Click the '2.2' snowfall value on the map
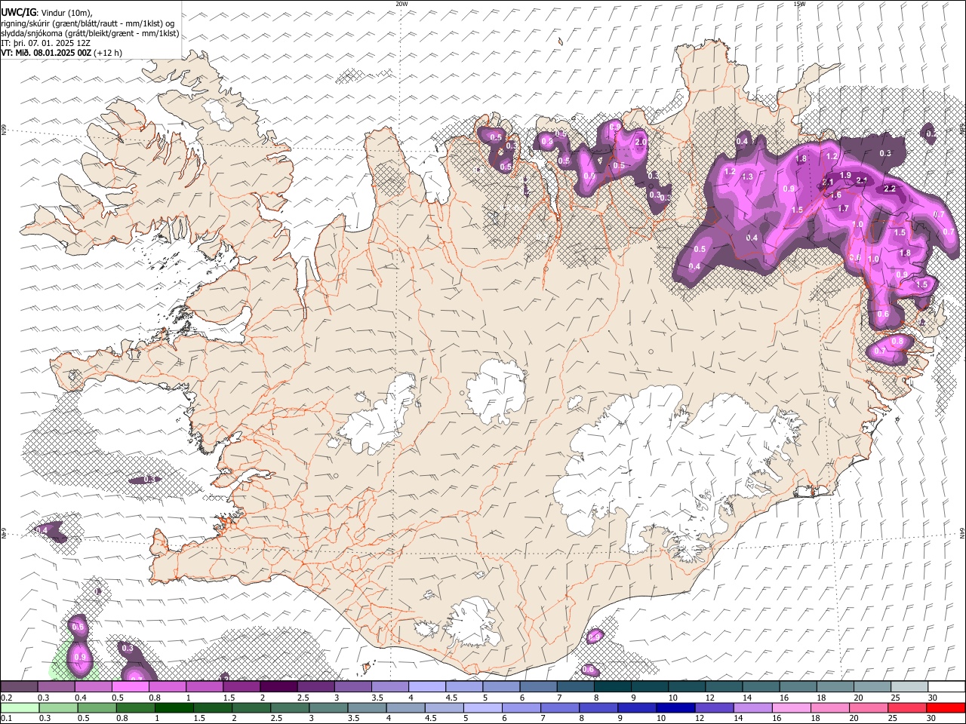 coord(889,189)
